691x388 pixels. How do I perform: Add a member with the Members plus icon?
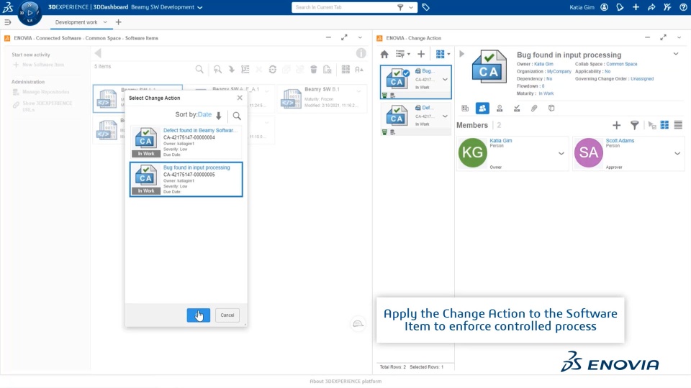(617, 125)
